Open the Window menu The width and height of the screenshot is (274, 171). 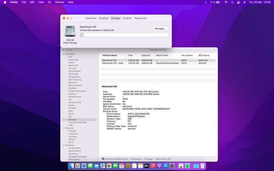pyautogui.click(x=59, y=2)
